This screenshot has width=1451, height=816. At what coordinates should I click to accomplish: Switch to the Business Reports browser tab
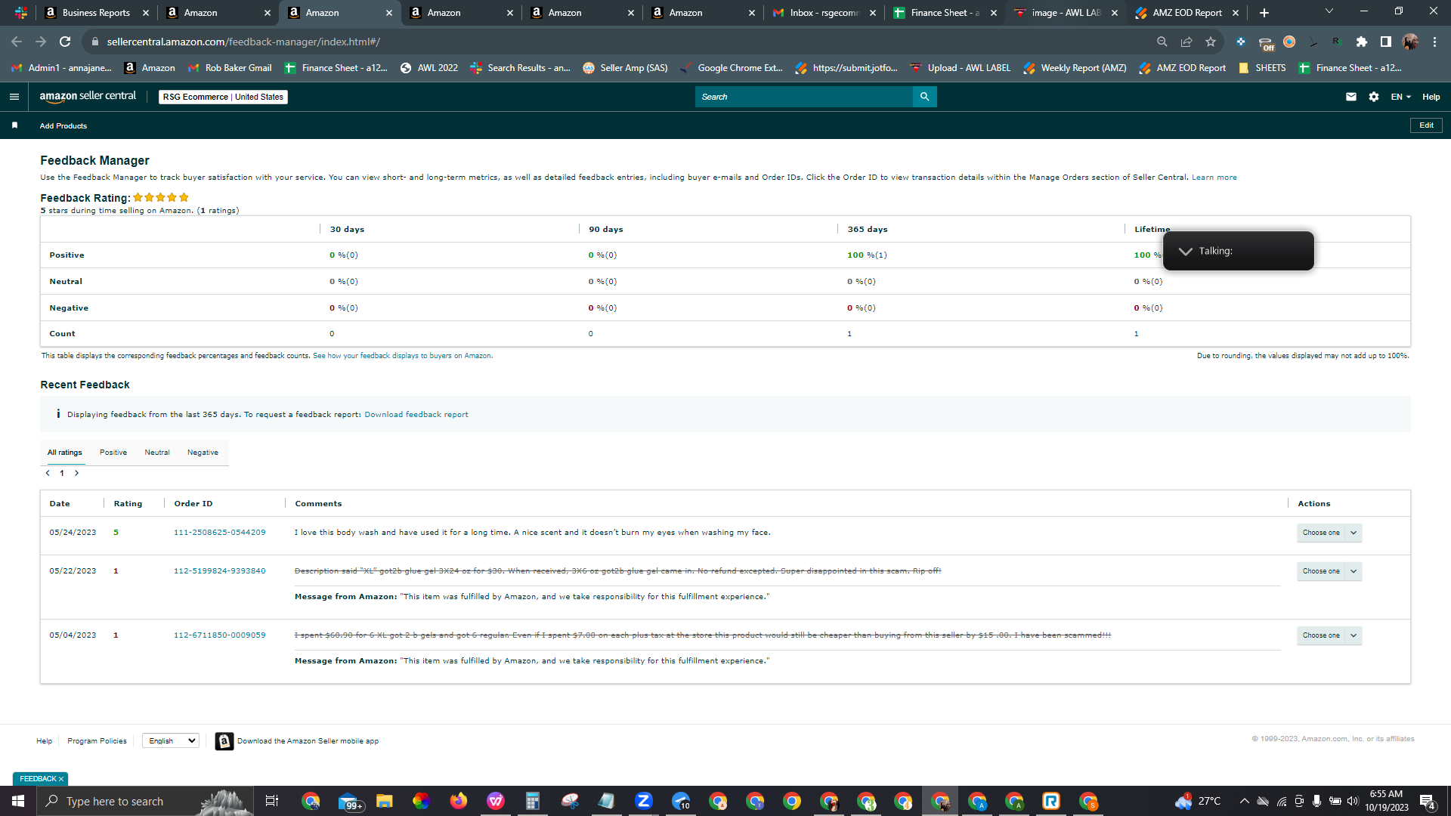(96, 13)
